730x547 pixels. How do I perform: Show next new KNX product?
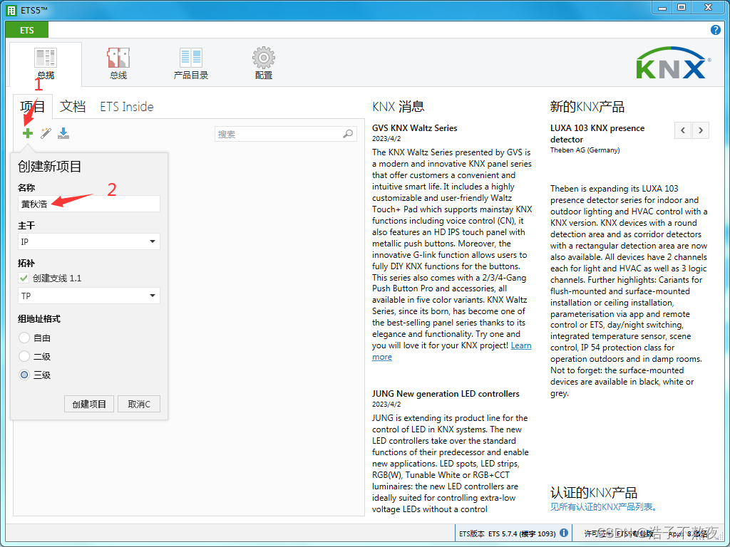pos(701,130)
